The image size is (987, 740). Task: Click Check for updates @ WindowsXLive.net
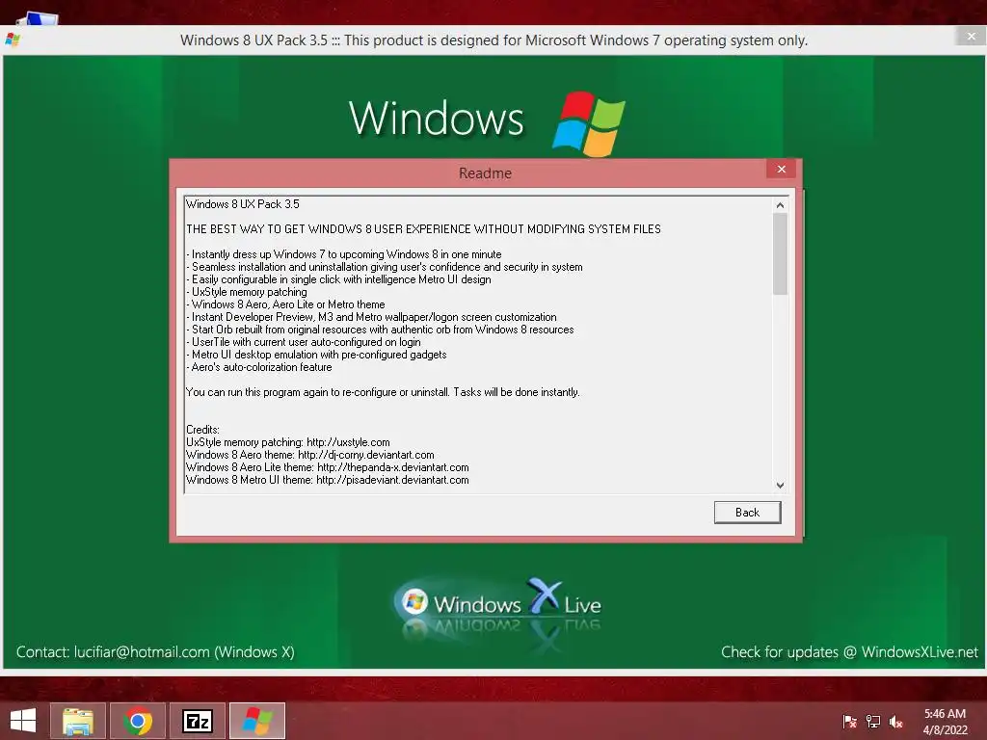coord(850,652)
